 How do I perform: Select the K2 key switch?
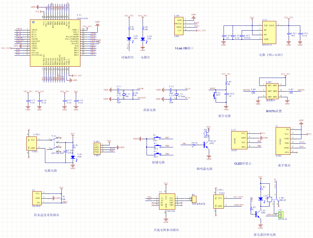pyautogui.click(x=157, y=146)
